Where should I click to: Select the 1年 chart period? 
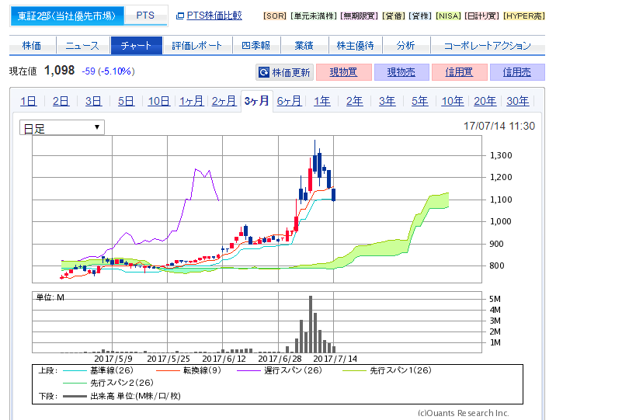coord(322,101)
